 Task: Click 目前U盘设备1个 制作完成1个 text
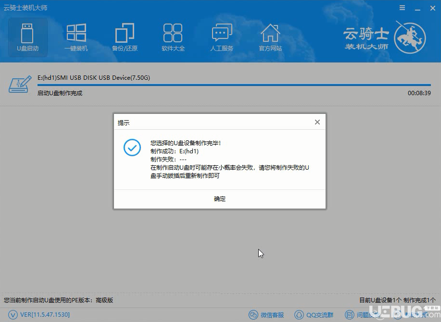[397, 300]
